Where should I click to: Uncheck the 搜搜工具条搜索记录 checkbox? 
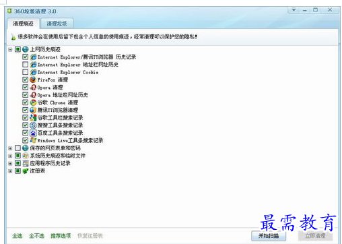25,125
